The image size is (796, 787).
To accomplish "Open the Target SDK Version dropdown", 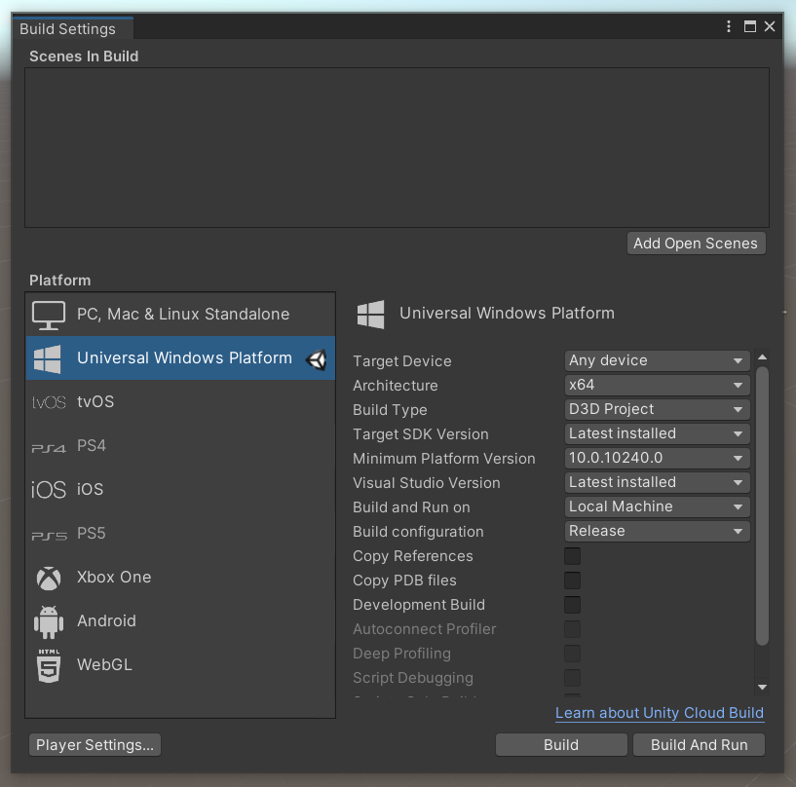I will [x=657, y=433].
